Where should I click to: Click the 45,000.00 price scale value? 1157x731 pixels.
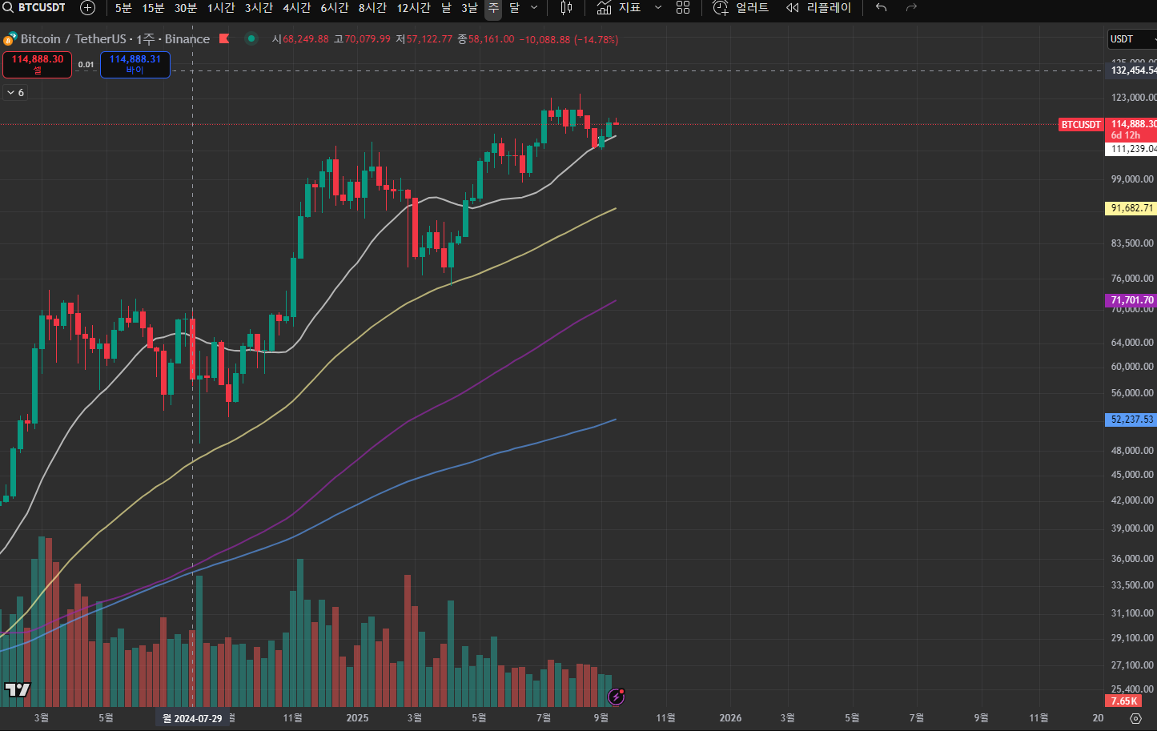pyautogui.click(x=1132, y=475)
